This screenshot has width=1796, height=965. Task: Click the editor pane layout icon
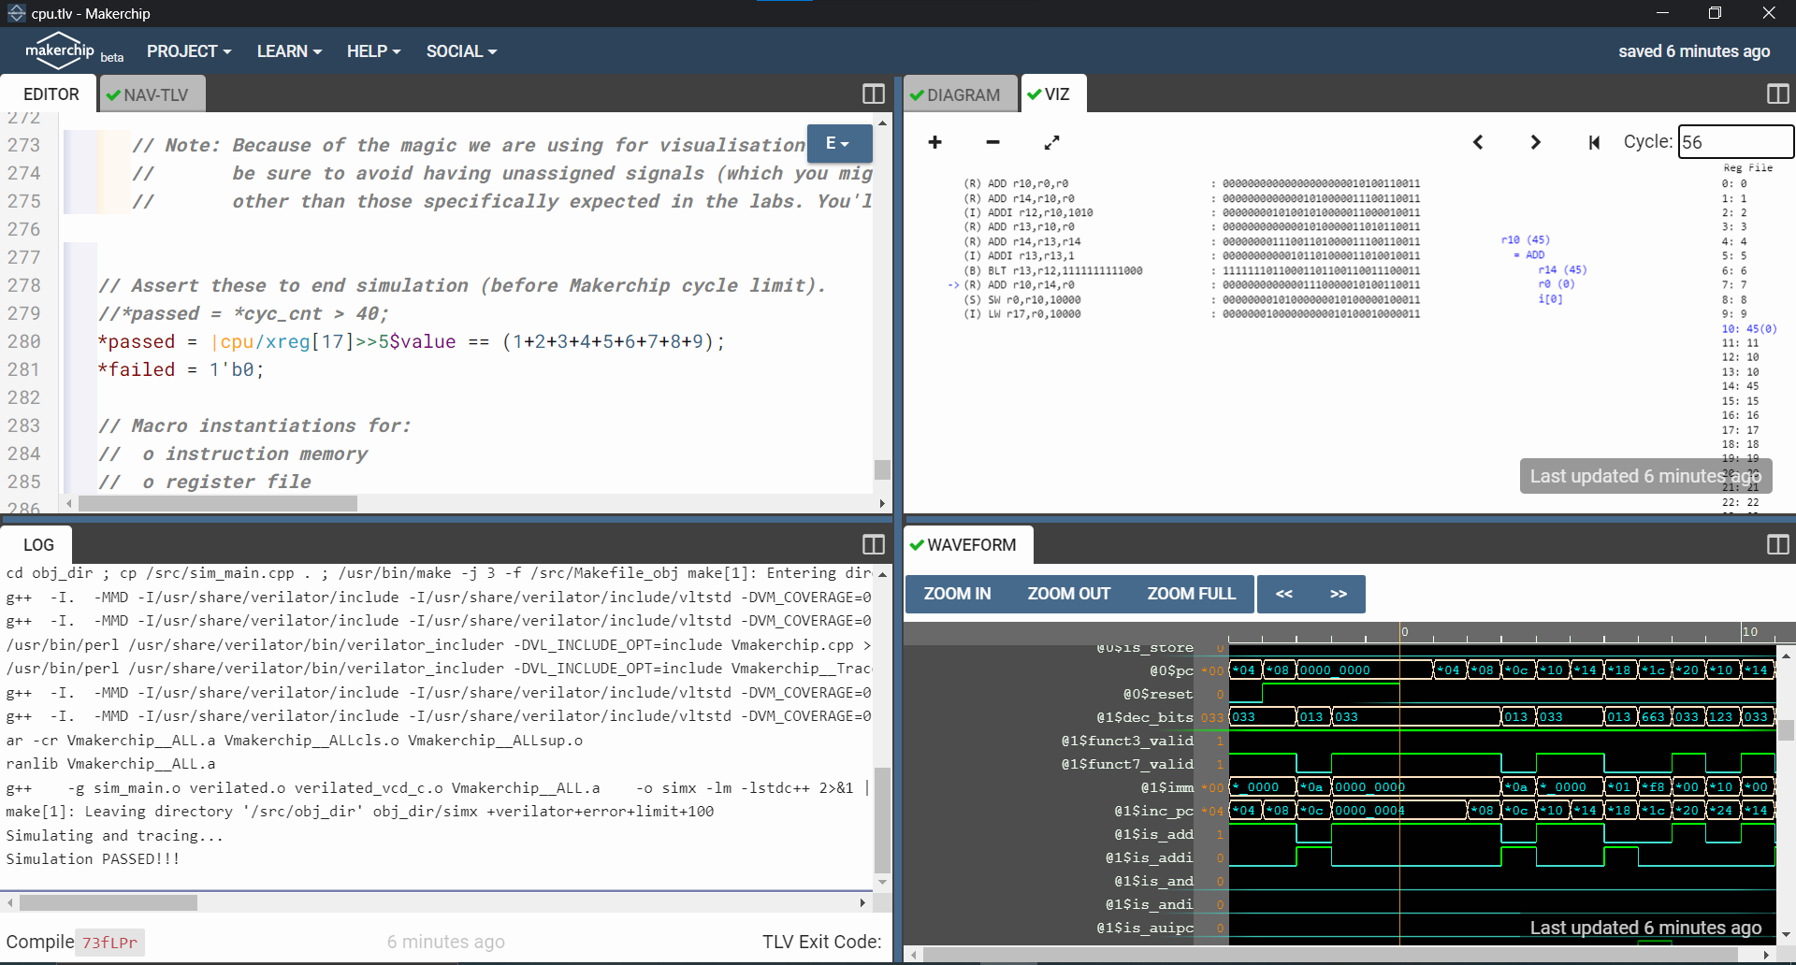pyautogui.click(x=874, y=94)
